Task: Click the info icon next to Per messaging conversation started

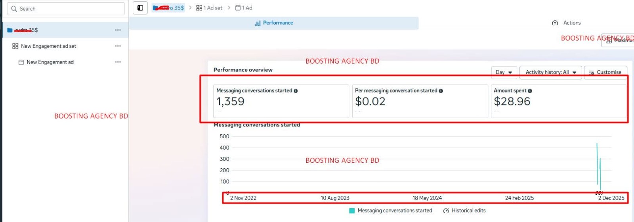Action: point(441,91)
